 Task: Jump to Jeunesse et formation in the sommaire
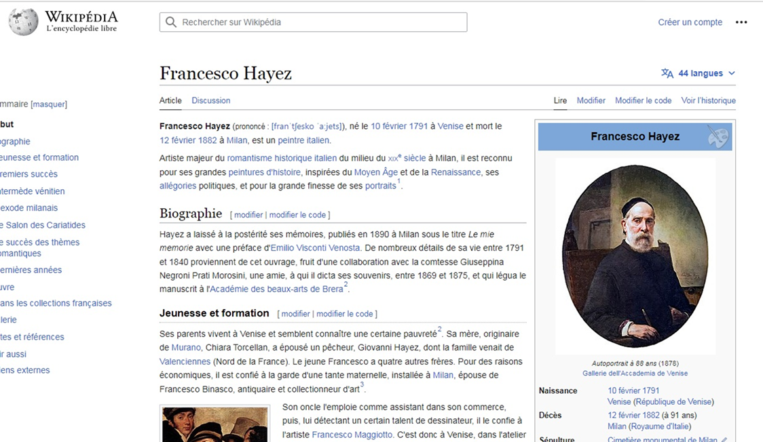(x=39, y=158)
